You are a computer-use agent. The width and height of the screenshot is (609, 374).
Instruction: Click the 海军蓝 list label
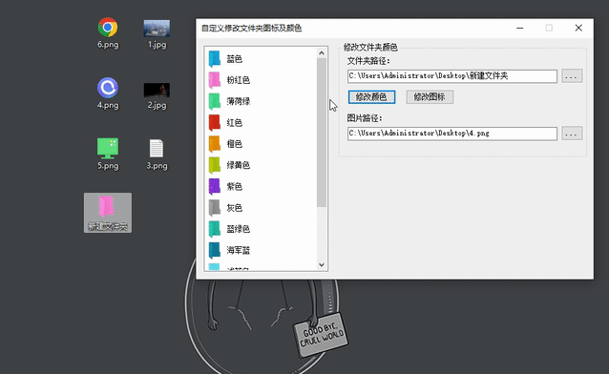click(x=239, y=250)
